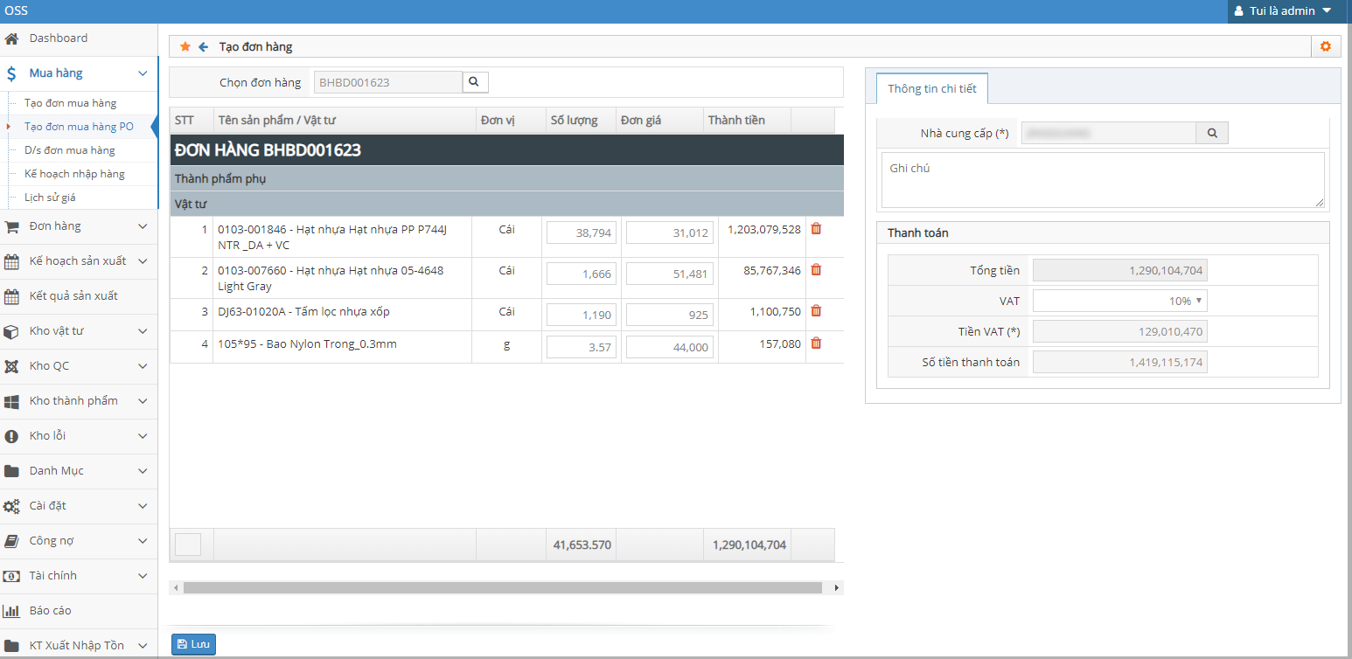Viewport: 1352px width, 659px height.
Task: Open D/s đơn mua hàng submenu item
Action: pos(69,150)
